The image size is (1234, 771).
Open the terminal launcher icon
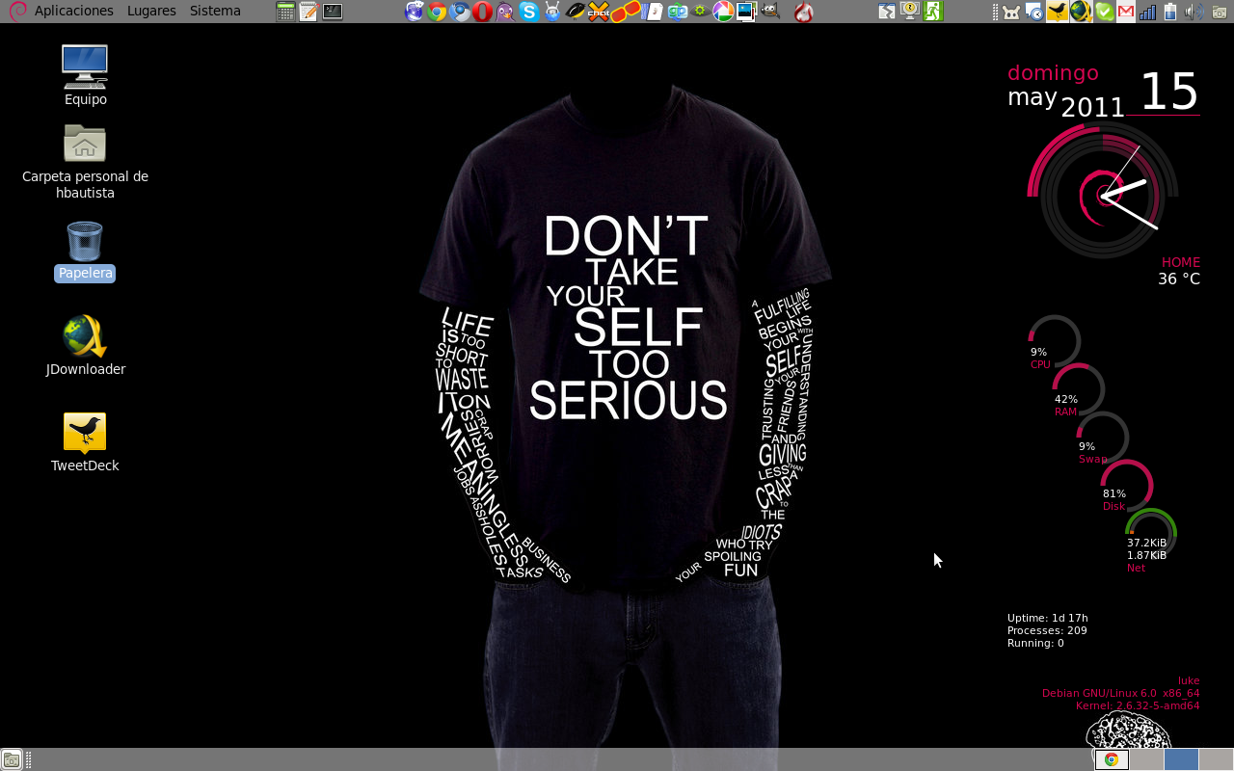[332, 12]
